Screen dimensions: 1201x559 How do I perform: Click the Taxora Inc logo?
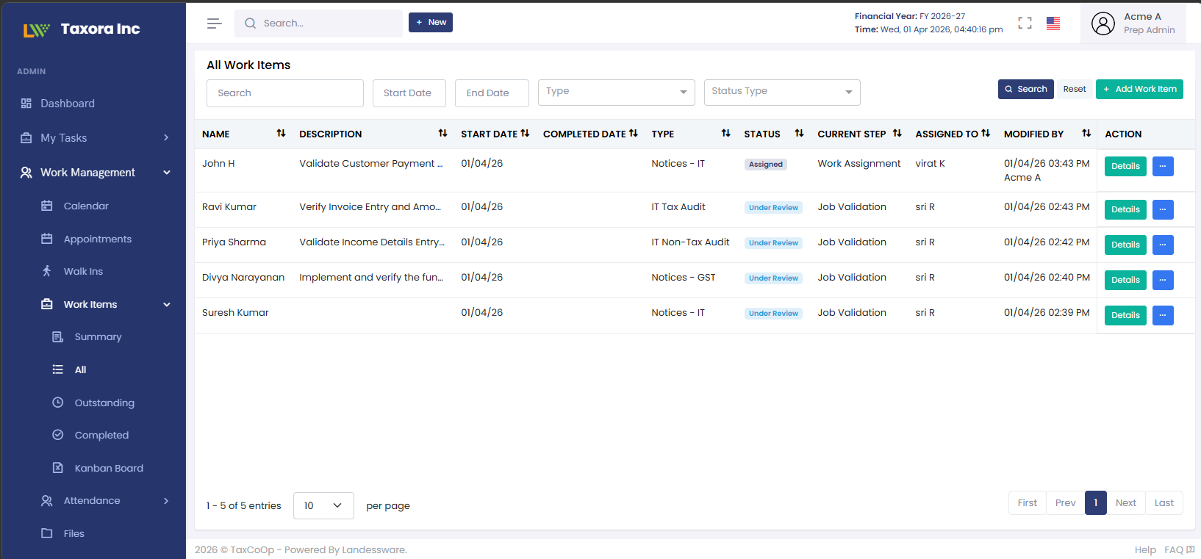tap(81, 29)
